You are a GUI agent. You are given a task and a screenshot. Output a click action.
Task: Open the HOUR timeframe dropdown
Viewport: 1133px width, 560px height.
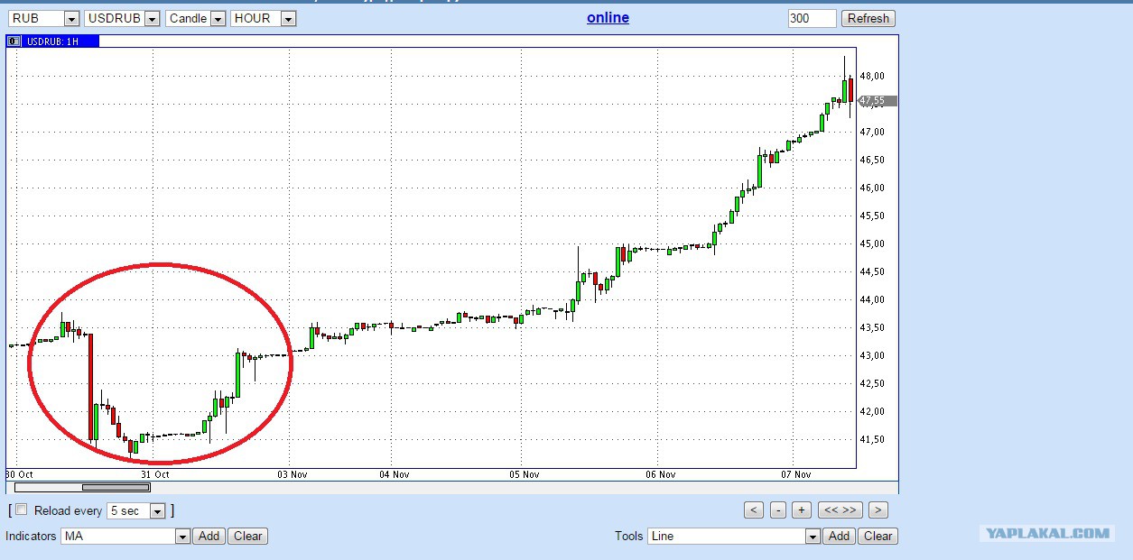point(264,18)
